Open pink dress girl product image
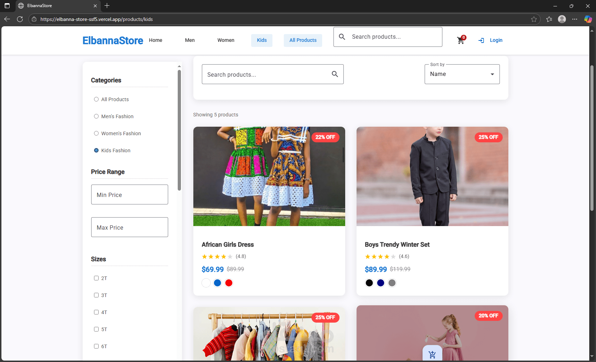 point(432,333)
